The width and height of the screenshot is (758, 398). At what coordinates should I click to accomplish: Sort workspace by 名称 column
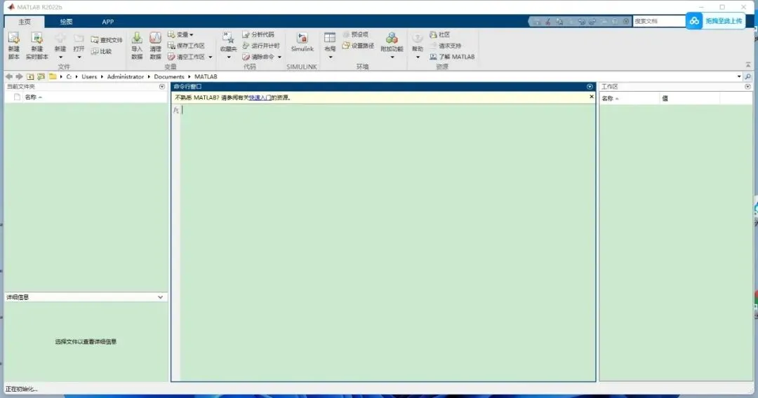click(x=610, y=98)
